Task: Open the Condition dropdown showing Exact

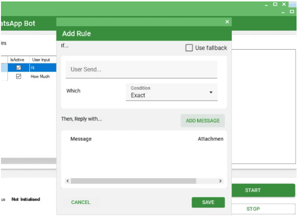Action: point(172,92)
